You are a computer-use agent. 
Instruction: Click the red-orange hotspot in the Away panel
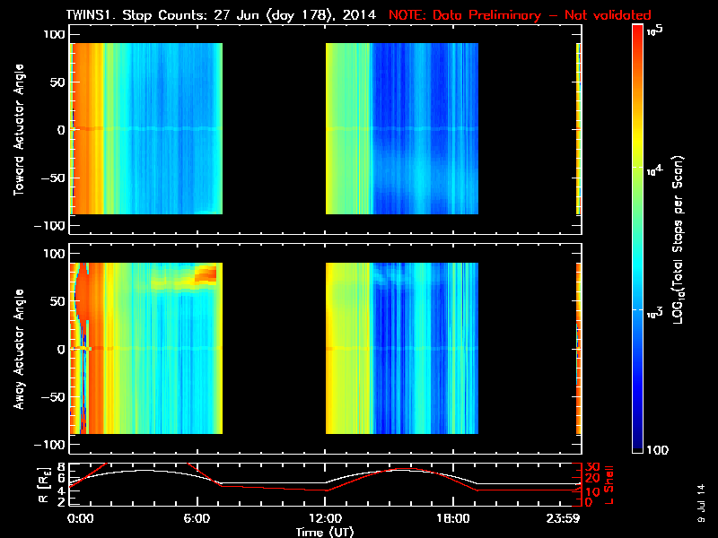[206, 273]
